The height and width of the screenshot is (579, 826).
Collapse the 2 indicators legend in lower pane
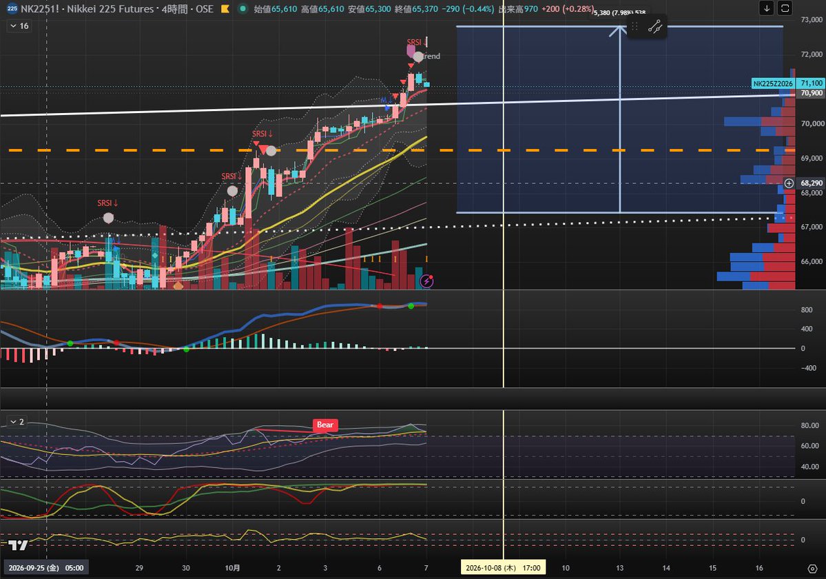[17, 422]
